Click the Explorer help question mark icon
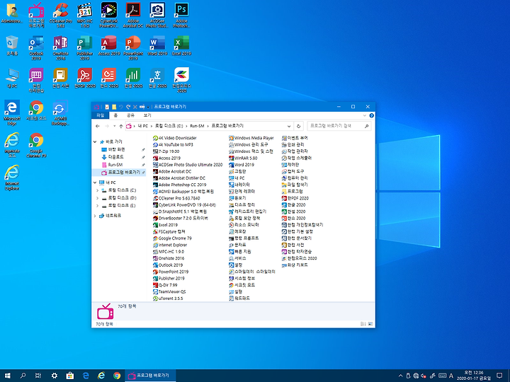This screenshot has height=382, width=510. tap(371, 115)
